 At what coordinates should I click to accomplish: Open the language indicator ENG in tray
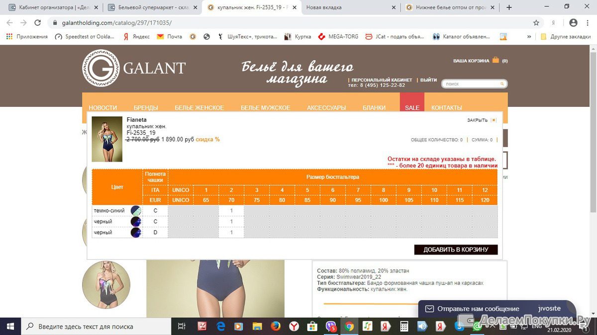[x=537, y=327]
